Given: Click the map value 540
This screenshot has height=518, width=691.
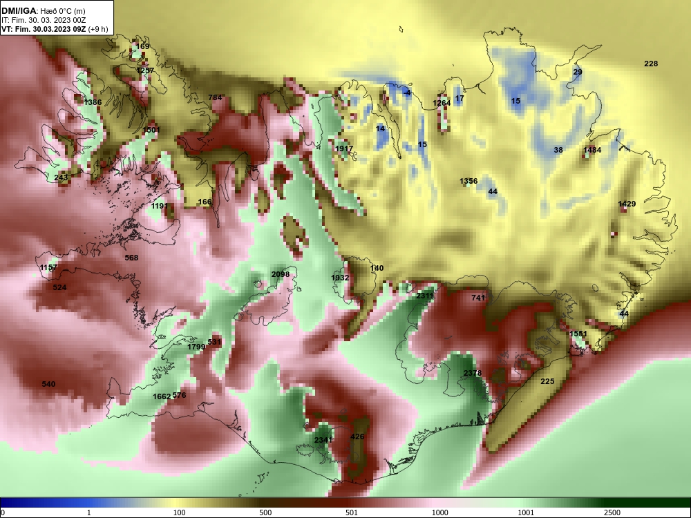Looking at the screenshot, I should coord(48,384).
